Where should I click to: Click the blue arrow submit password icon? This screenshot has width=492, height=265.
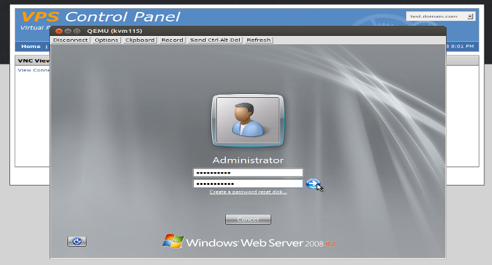click(312, 184)
